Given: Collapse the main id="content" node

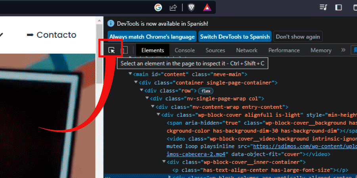Looking at the screenshot, I should click(x=130, y=74).
